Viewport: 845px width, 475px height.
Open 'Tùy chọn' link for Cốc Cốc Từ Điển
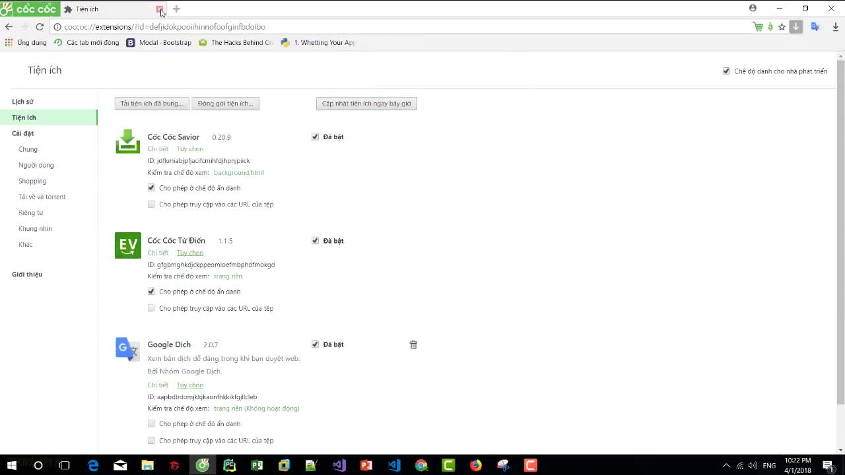point(190,253)
